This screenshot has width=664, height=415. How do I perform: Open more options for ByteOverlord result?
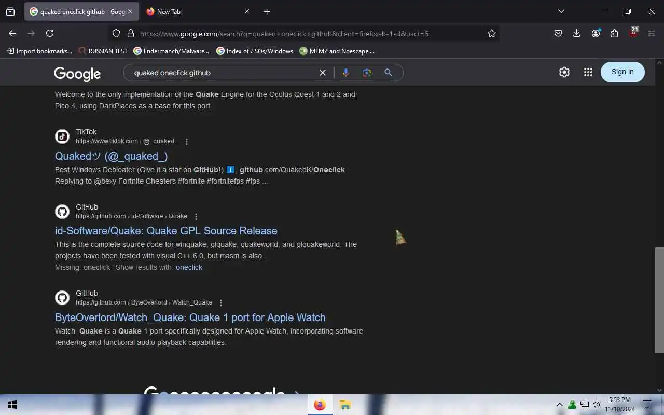pos(221,303)
